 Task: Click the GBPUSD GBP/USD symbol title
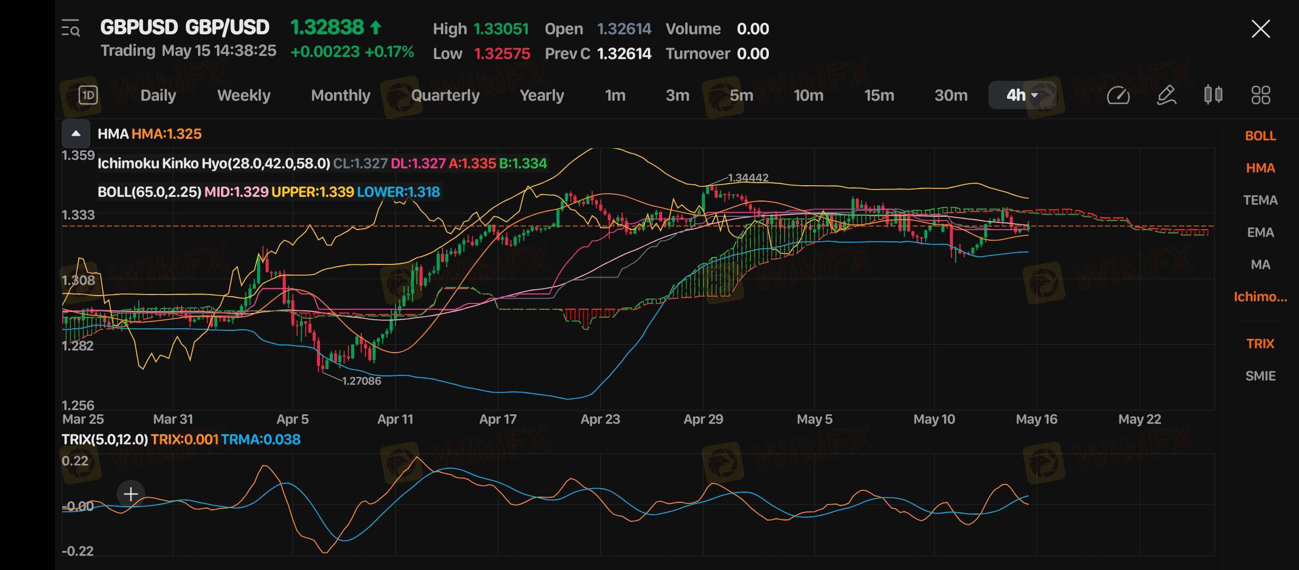(184, 27)
